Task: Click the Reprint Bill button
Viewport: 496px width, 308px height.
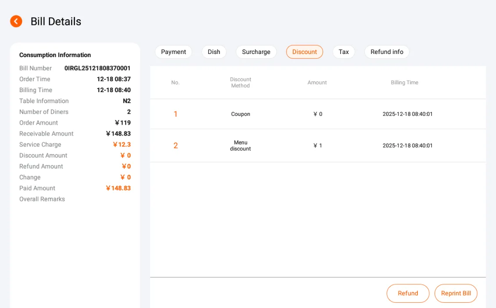Action: 456,293
